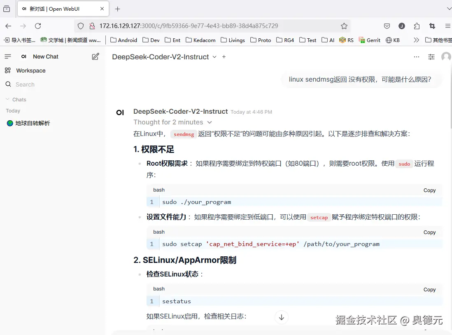
Task: Click the inline sendmsg code text
Action: 184,134
